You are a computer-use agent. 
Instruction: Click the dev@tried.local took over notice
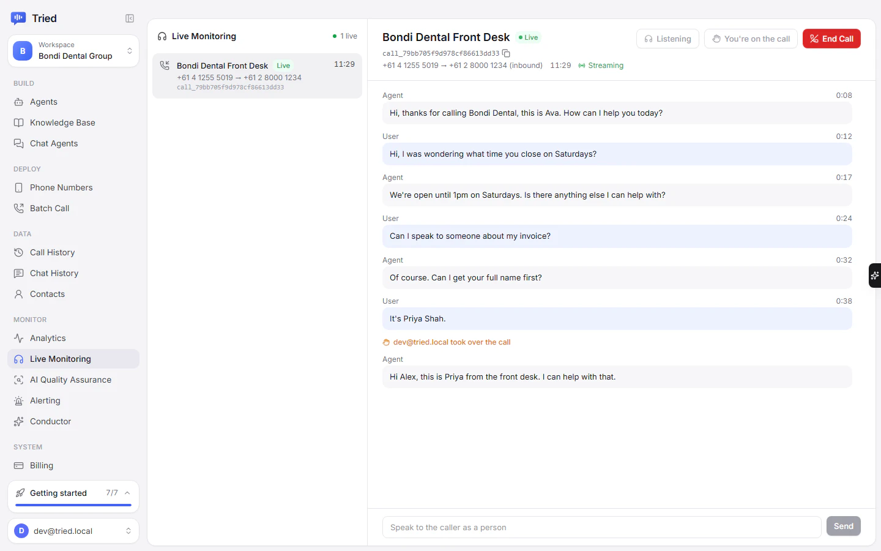pyautogui.click(x=447, y=342)
